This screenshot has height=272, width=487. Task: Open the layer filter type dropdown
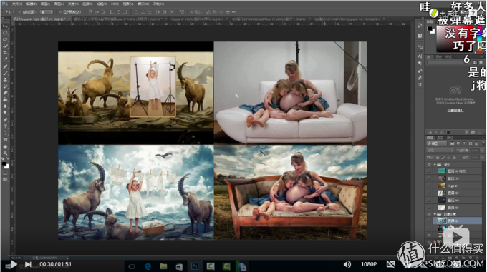pyautogui.click(x=437, y=143)
